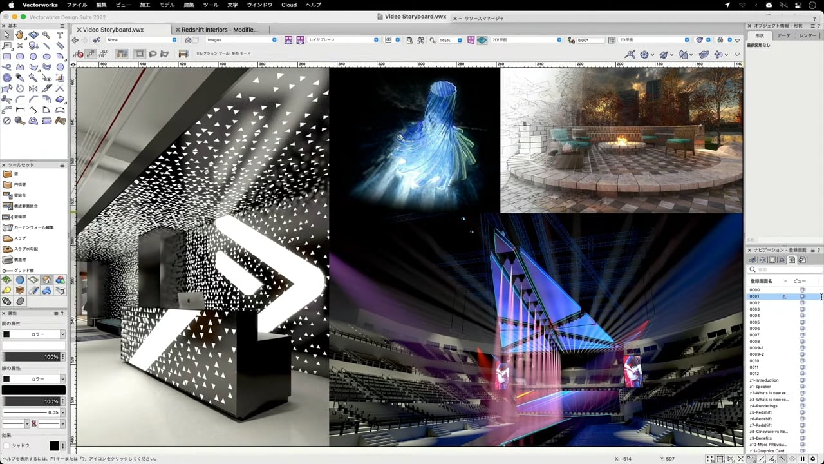The height and width of the screenshot is (464, 824).
Task: Select saved view z4-Renderings
Action: point(763,406)
